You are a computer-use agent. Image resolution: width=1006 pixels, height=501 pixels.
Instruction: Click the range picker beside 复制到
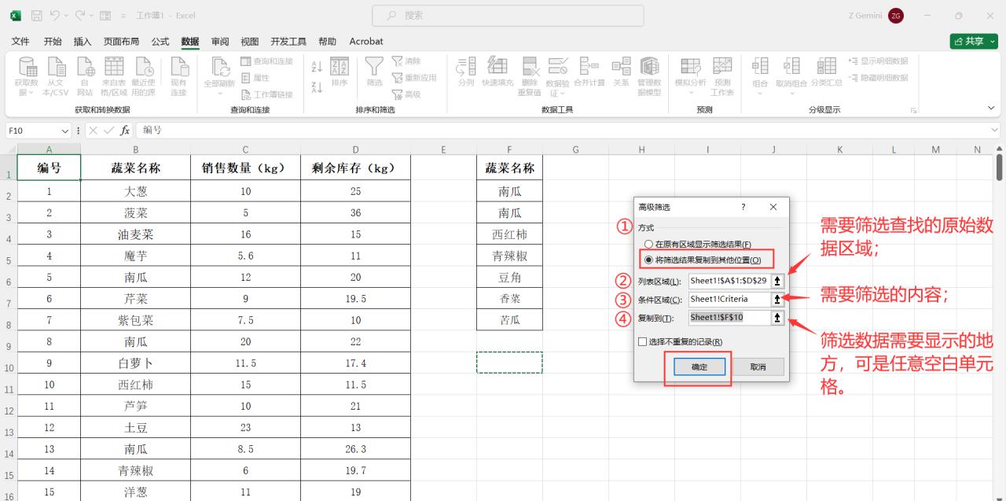tap(777, 318)
